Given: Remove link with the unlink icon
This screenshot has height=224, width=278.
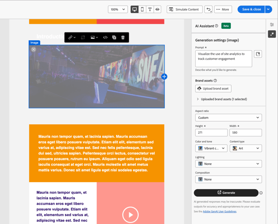Looking at the screenshot, I should pyautogui.click(x=83, y=38).
